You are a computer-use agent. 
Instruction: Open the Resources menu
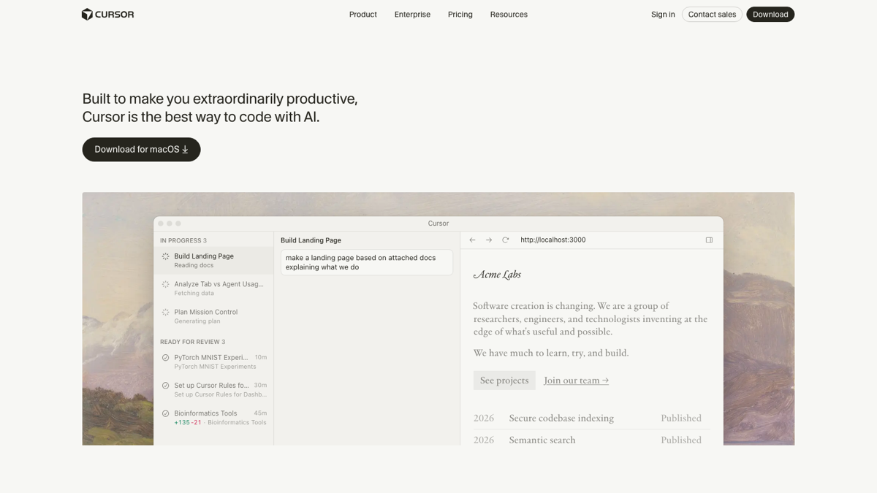pyautogui.click(x=509, y=15)
